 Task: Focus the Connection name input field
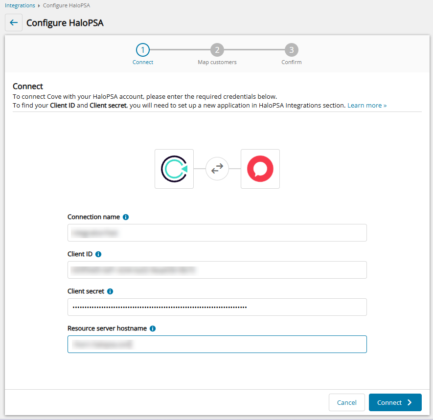(x=217, y=233)
